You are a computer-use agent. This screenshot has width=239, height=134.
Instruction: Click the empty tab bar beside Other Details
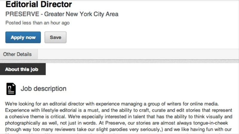tap(138, 54)
